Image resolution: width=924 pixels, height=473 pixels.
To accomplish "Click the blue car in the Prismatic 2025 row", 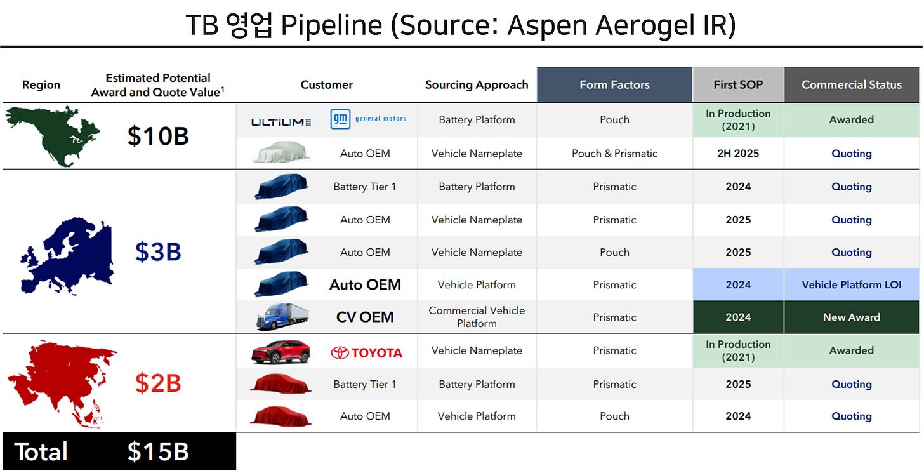I will (x=281, y=220).
